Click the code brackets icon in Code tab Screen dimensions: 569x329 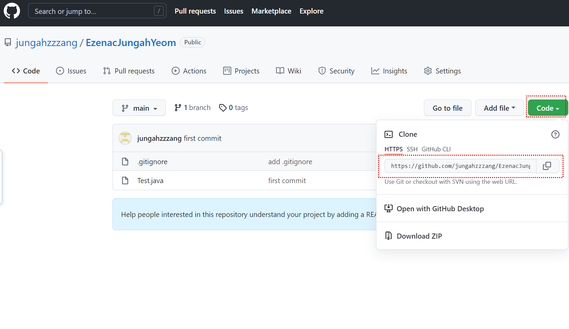tap(16, 71)
